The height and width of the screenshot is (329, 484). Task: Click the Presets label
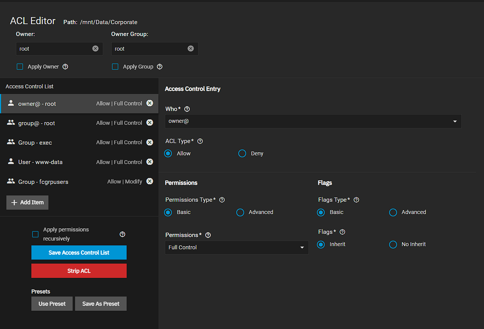pos(41,291)
